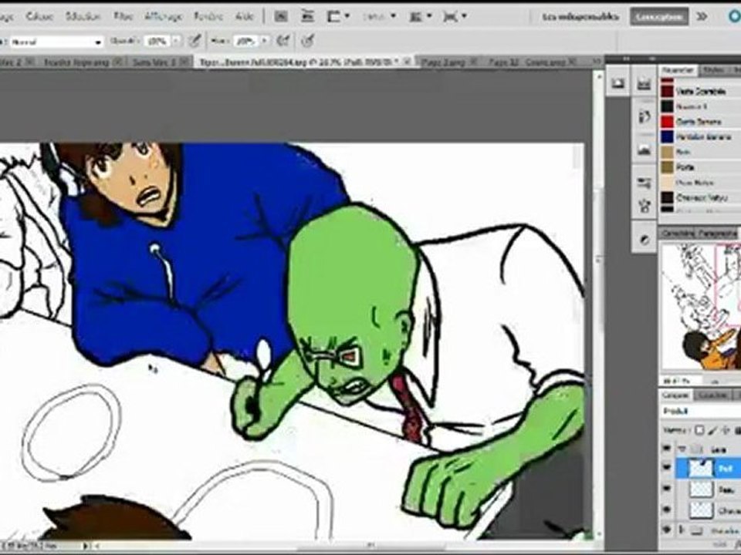This screenshot has height=555, width=741.
Task: Hide the blue-highlighted layer via eye
Action: (667, 468)
